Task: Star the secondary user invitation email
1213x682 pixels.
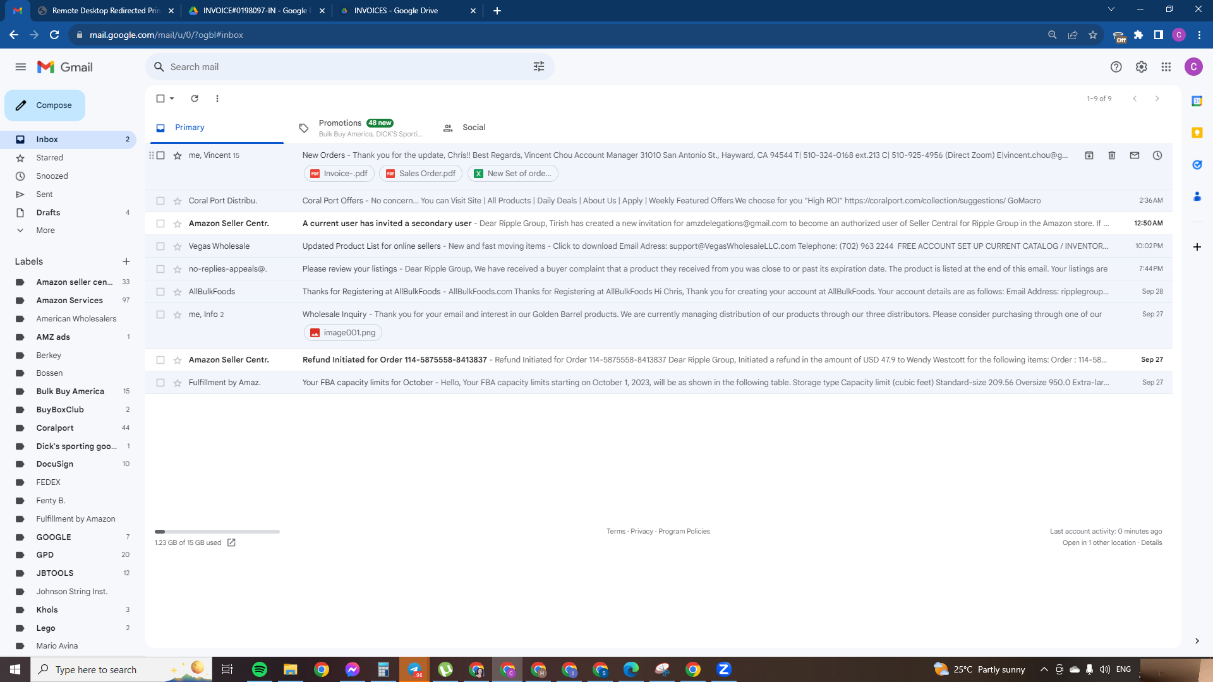Action: click(x=178, y=224)
